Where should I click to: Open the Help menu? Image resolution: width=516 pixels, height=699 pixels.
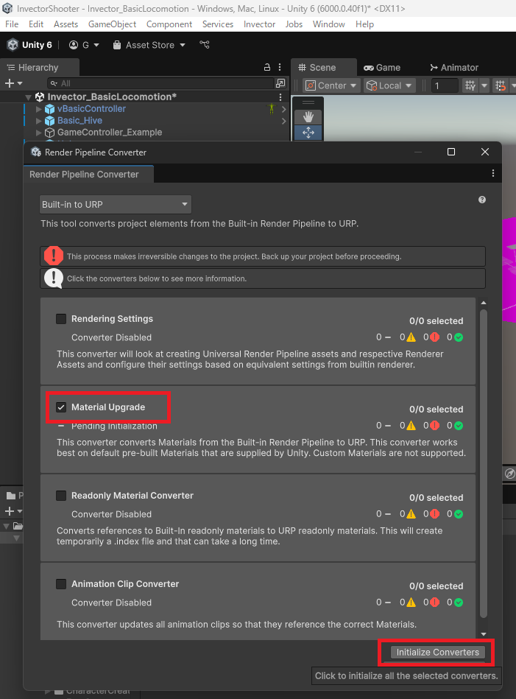point(364,24)
